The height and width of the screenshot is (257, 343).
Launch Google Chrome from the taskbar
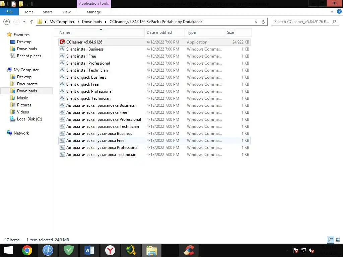27,250
